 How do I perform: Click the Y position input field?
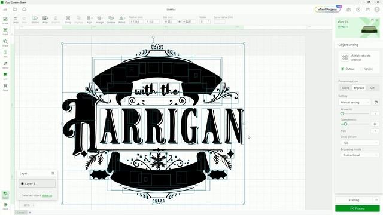153,21
